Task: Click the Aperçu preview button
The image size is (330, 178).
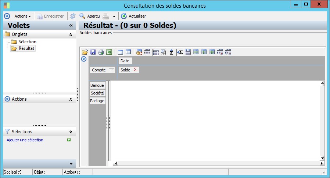Action: (89, 16)
